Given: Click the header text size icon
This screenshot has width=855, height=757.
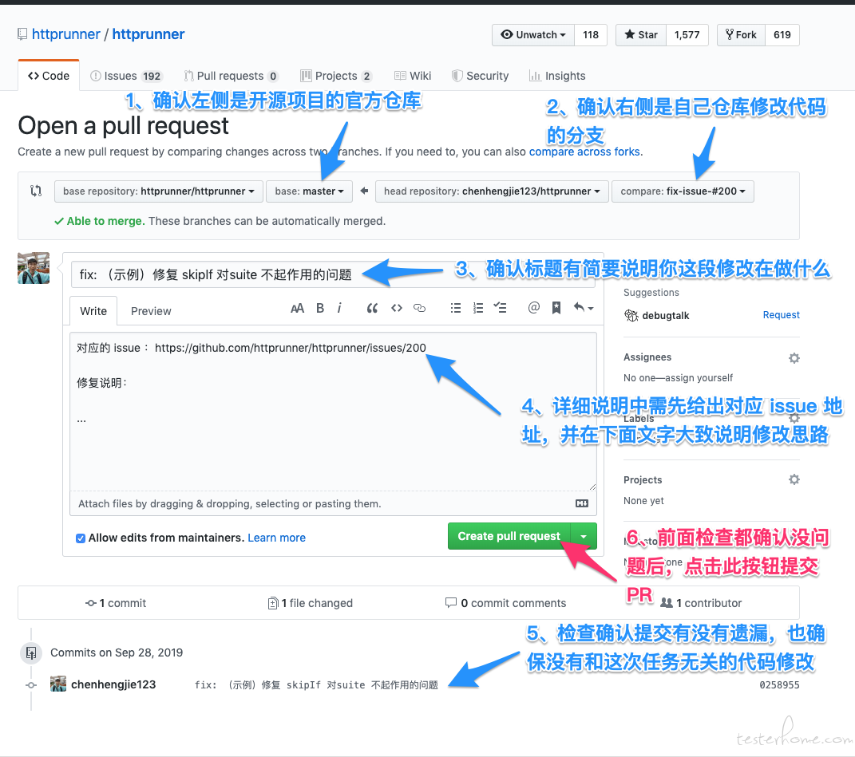Looking at the screenshot, I should click(x=297, y=309).
